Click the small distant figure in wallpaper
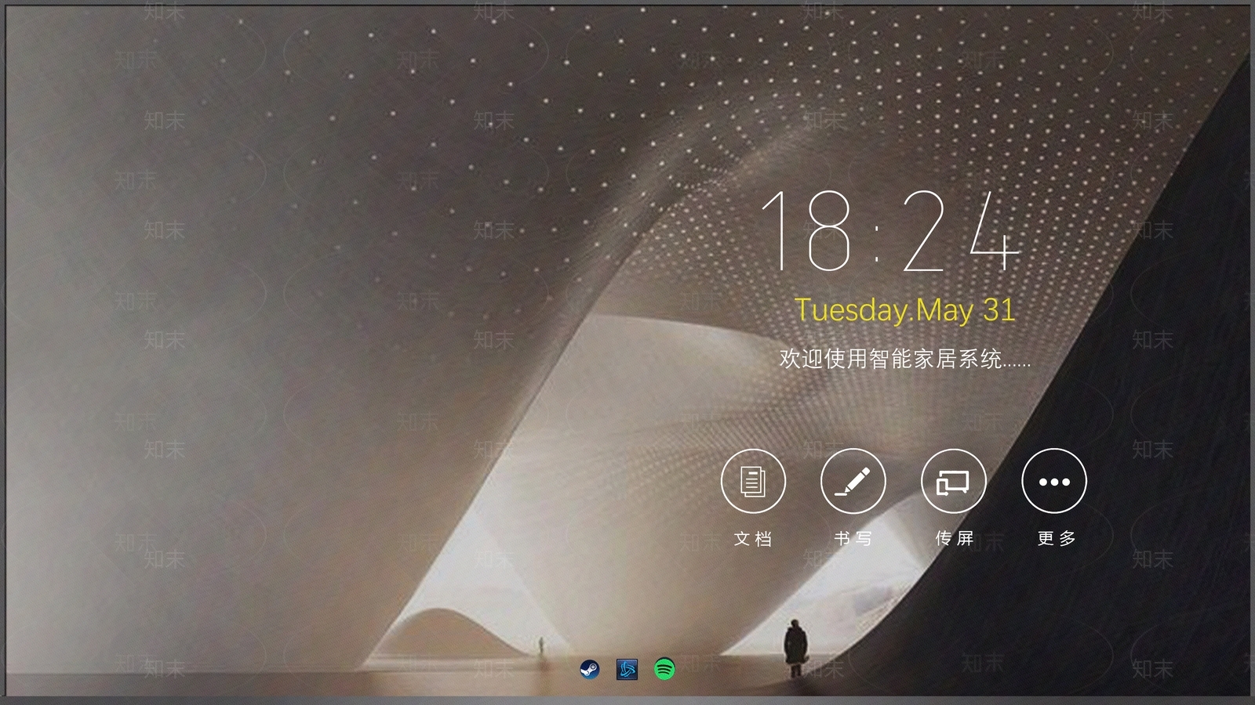This screenshot has width=1255, height=705. (541, 646)
